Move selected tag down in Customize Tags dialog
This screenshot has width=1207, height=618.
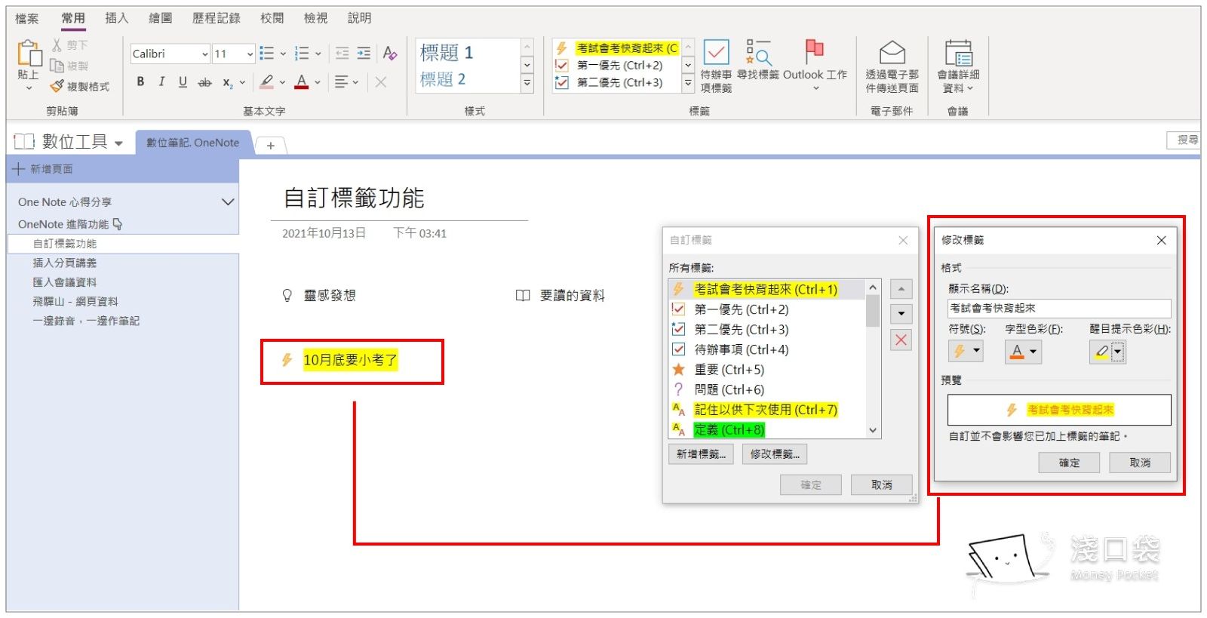[x=901, y=314]
